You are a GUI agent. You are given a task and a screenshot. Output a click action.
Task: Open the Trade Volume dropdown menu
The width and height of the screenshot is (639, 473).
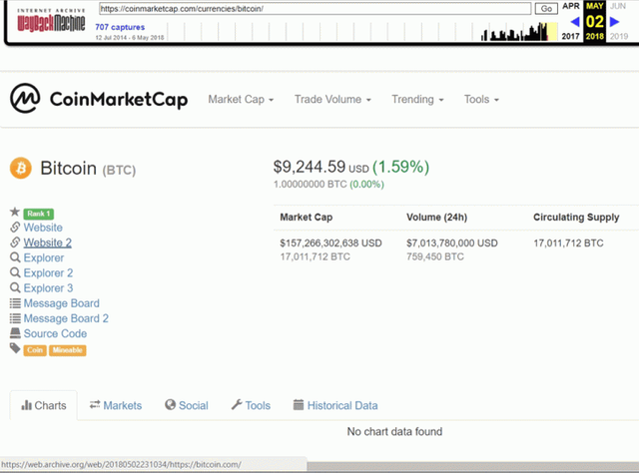(332, 100)
